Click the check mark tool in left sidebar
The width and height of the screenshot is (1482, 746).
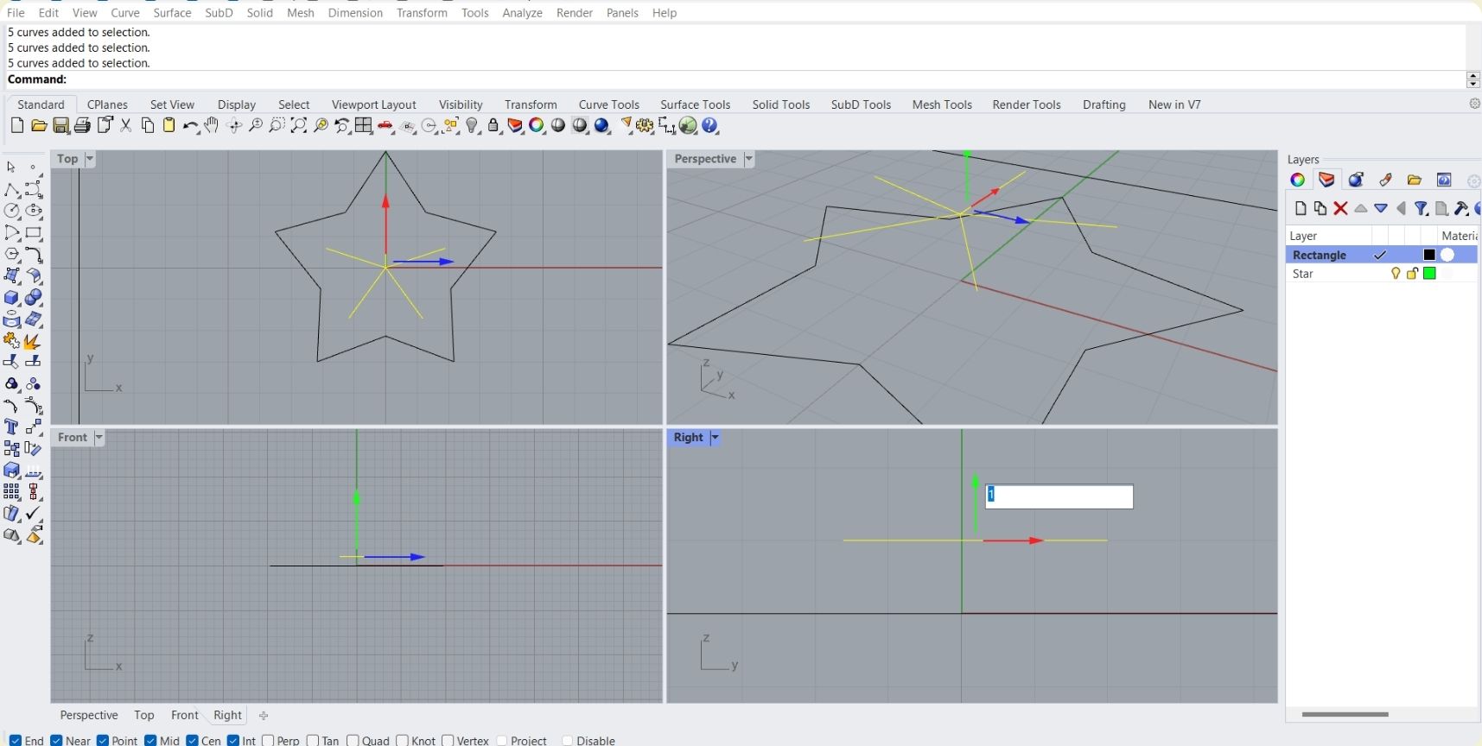tap(34, 514)
